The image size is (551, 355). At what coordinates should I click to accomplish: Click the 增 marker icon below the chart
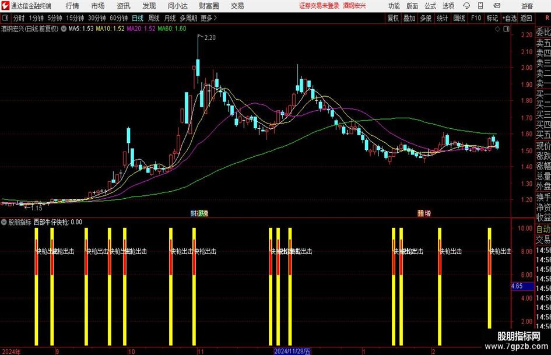tap(427, 213)
